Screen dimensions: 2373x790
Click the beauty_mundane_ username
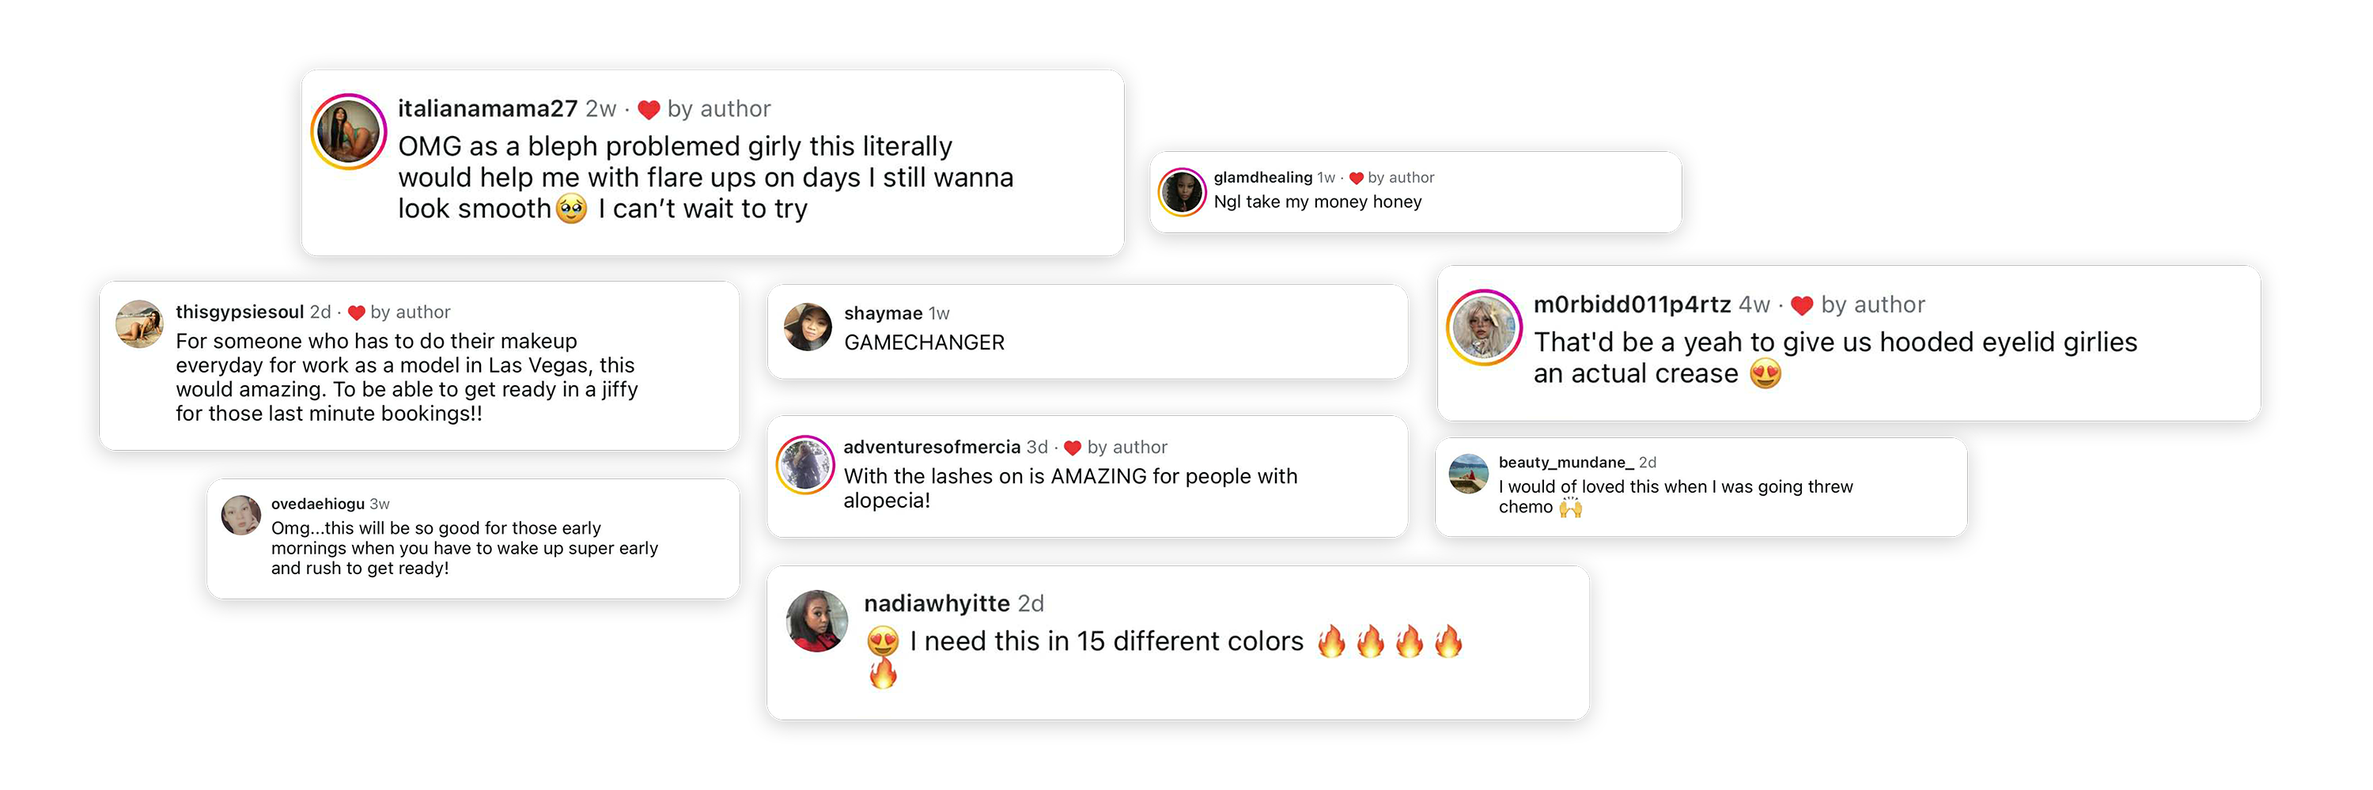[x=1566, y=462]
